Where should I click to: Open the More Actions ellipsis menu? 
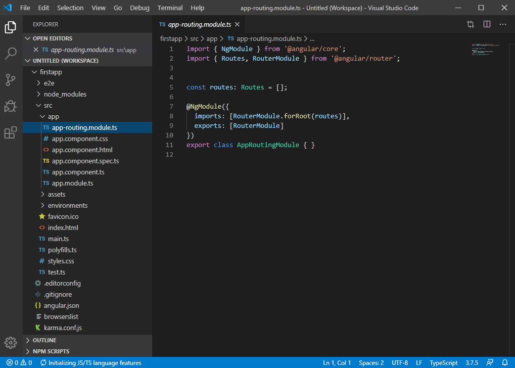tap(503, 24)
